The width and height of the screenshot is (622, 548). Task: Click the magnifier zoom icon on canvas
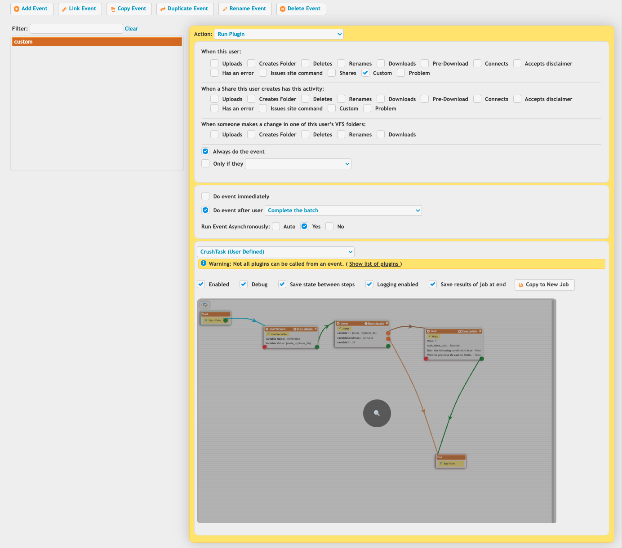pos(377,413)
